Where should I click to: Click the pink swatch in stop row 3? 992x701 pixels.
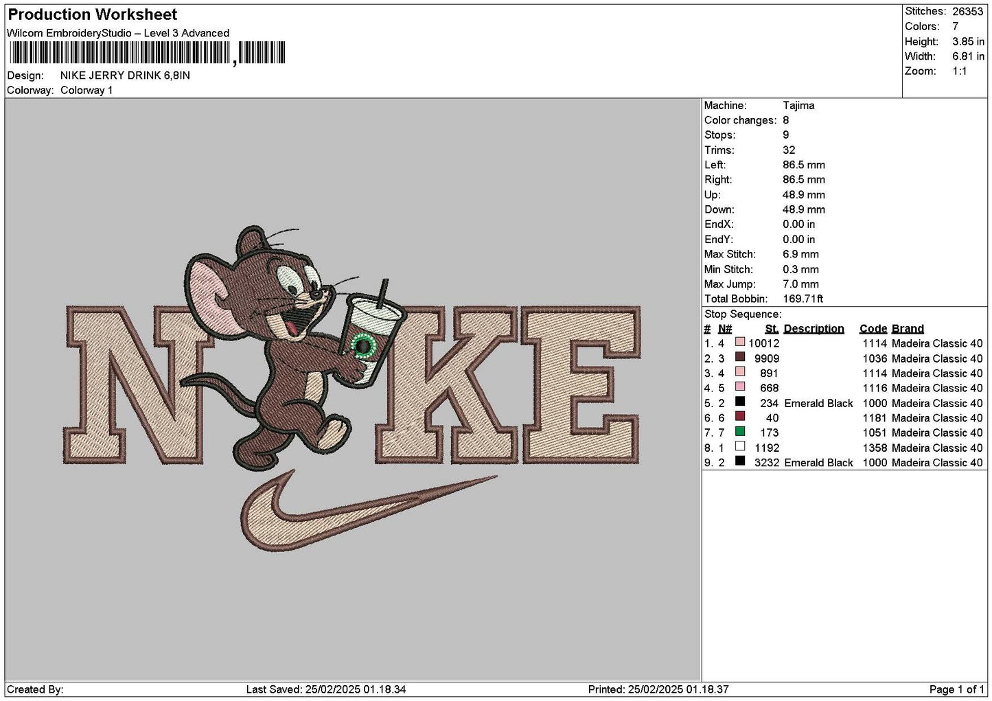739,372
